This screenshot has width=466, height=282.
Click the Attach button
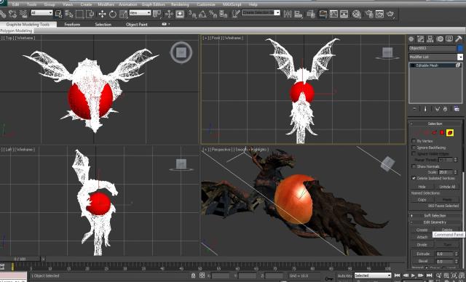422,237
